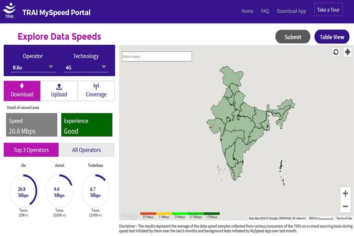Click the Take a Tour button
This screenshot has width=354, height=236.
[x=328, y=10]
